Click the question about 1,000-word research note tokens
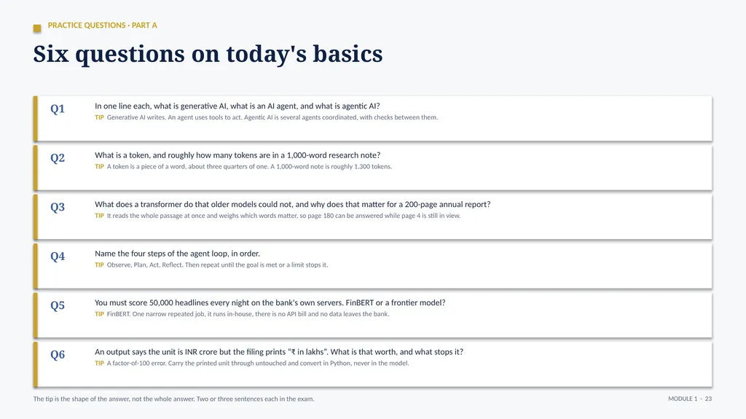The height and width of the screenshot is (419, 746). point(237,155)
